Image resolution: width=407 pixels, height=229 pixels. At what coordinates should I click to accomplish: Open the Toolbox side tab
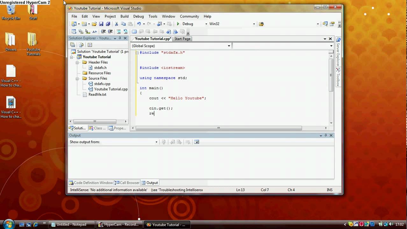pos(338,77)
